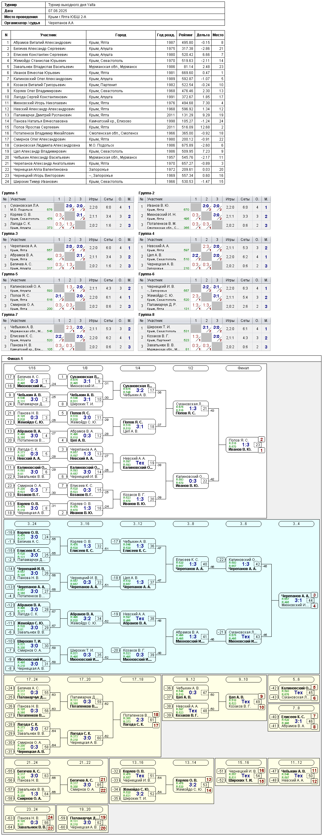Viewport: 323px width, 836px height.
Task: Click the "11...12" round label
Action: [x=296, y=762]
